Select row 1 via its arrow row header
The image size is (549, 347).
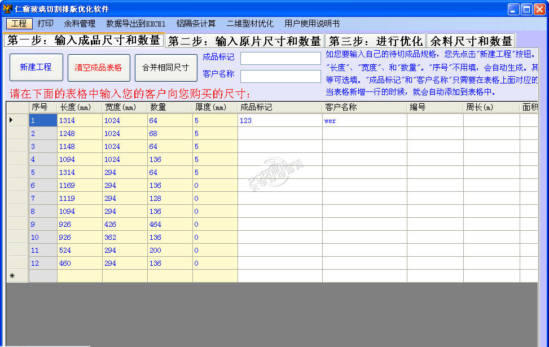tap(17, 120)
